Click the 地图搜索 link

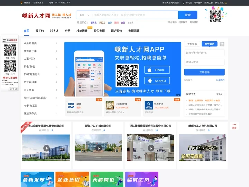(183, 23)
